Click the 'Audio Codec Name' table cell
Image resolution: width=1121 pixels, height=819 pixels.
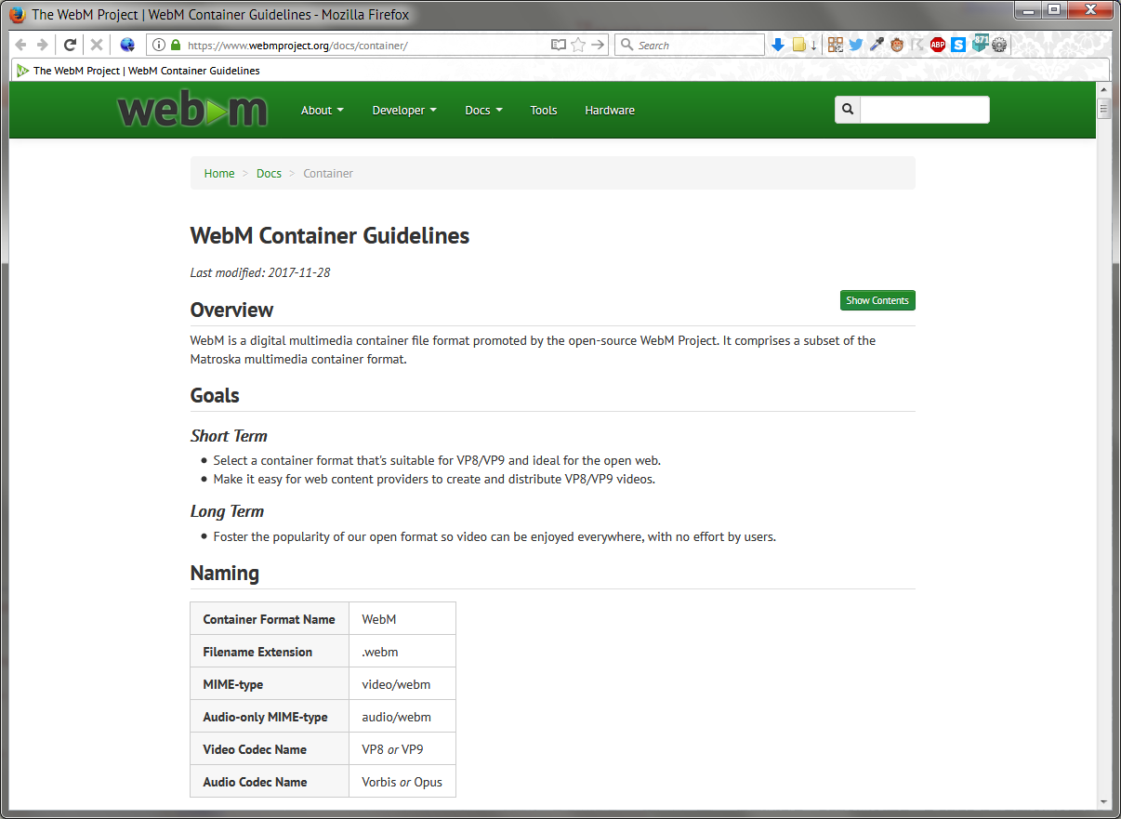tap(270, 782)
